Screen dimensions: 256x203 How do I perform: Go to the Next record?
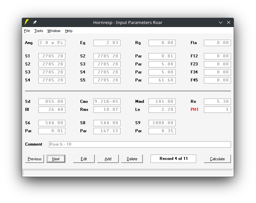pyautogui.click(x=56, y=159)
